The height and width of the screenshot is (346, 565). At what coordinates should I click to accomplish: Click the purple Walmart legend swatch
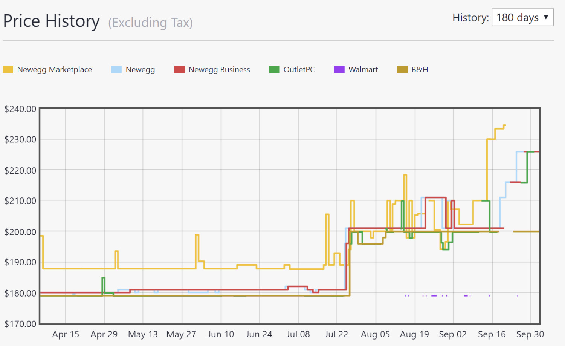pos(339,70)
